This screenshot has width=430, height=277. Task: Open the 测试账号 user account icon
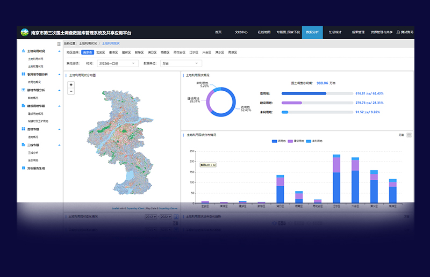point(398,32)
